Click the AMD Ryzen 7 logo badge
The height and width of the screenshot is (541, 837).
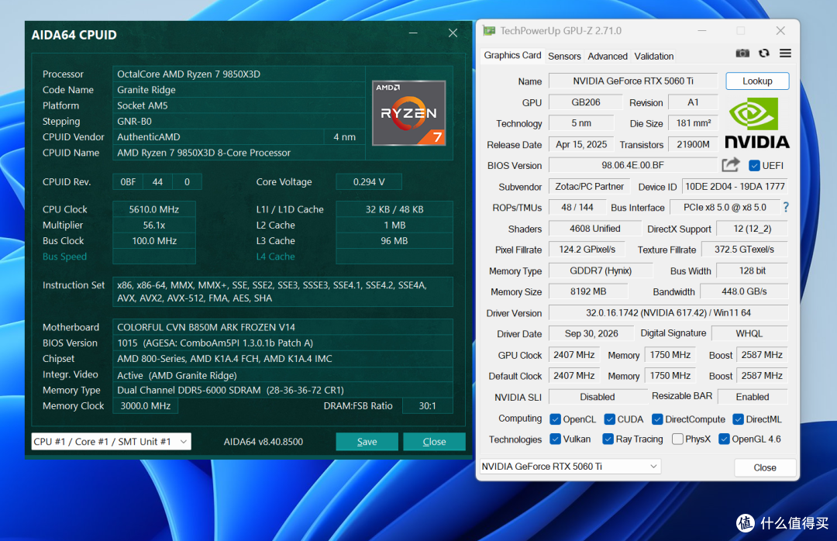[x=409, y=112]
